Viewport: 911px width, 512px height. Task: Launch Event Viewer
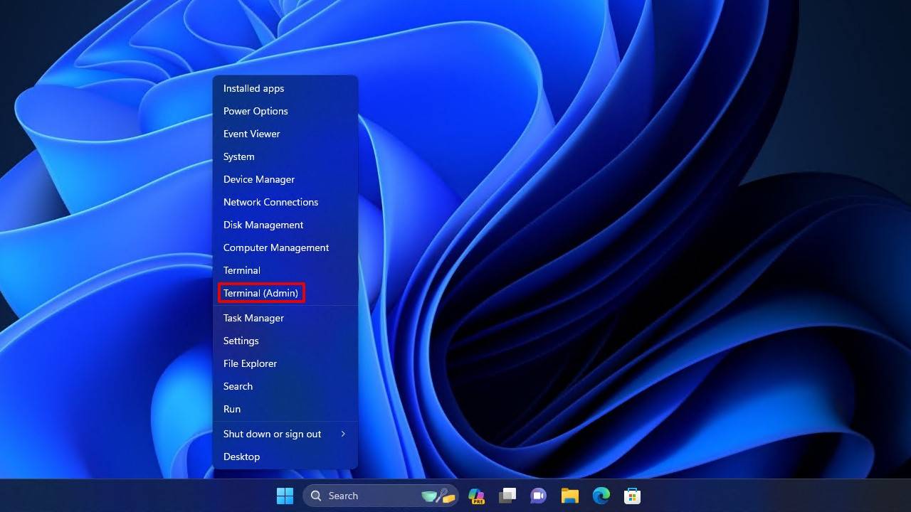tap(251, 134)
